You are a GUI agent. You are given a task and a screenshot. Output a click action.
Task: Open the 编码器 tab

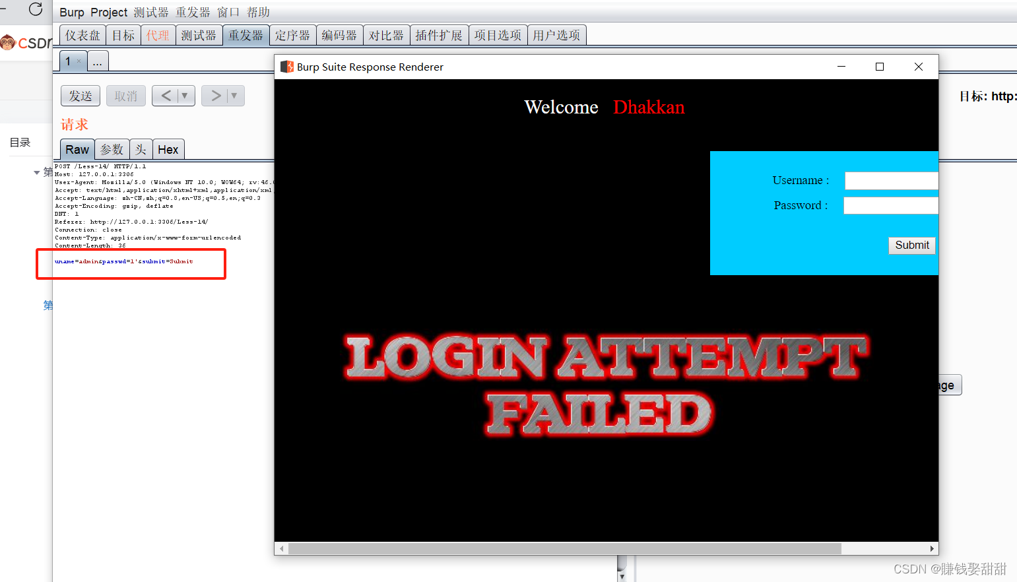(x=339, y=35)
